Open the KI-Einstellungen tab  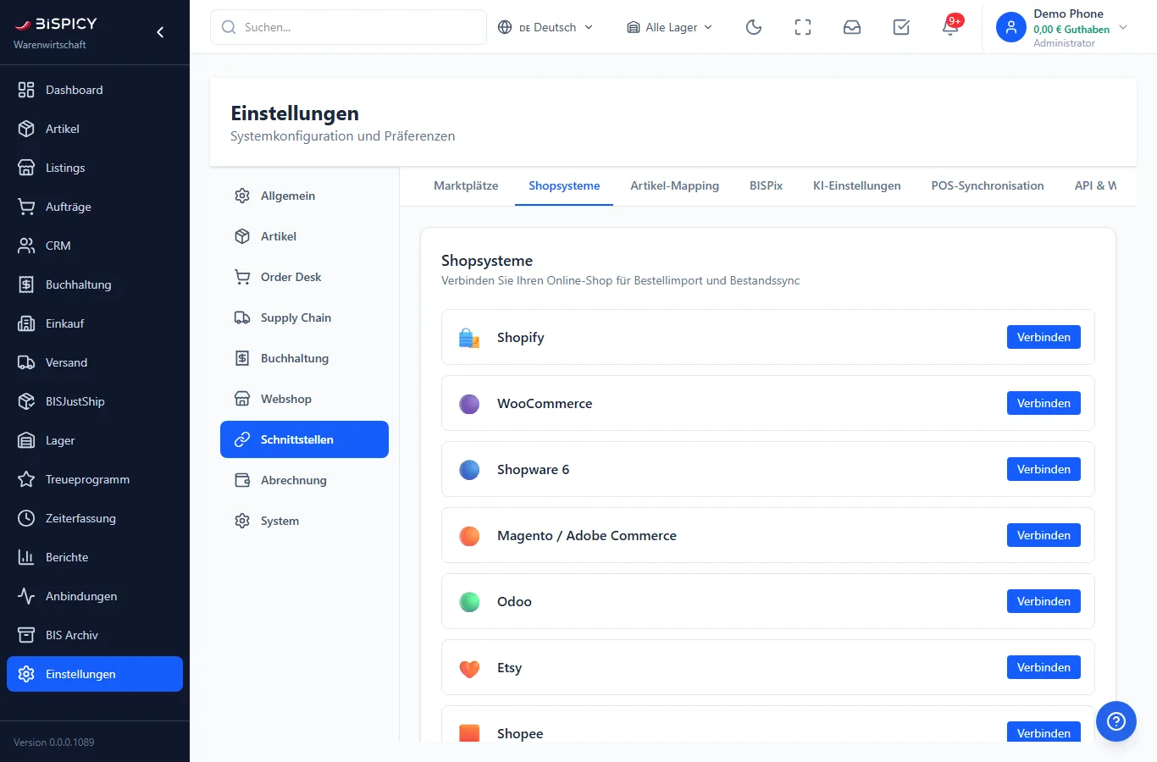(x=856, y=185)
